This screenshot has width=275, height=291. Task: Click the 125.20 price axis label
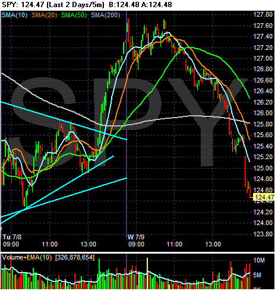(x=263, y=157)
